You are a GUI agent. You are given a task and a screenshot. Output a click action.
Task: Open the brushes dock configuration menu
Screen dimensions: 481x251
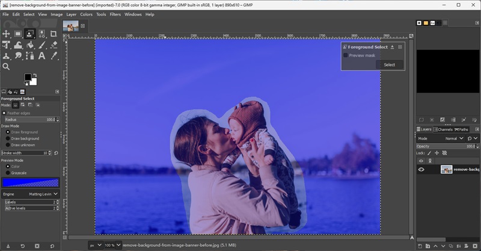pos(477,23)
